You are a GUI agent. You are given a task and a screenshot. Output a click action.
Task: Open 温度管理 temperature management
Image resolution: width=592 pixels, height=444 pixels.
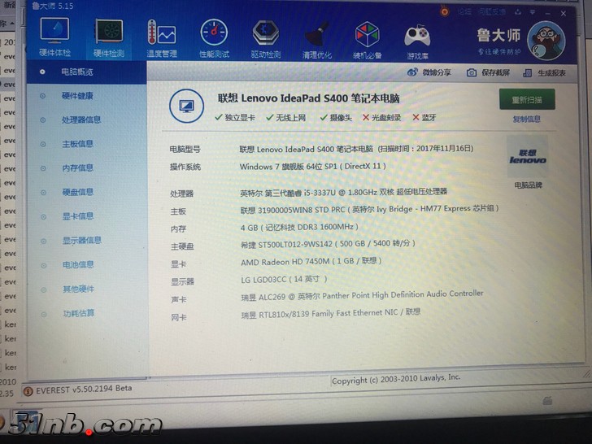point(162,38)
